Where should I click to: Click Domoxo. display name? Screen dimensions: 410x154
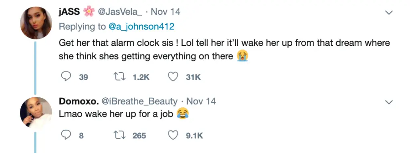79,101
